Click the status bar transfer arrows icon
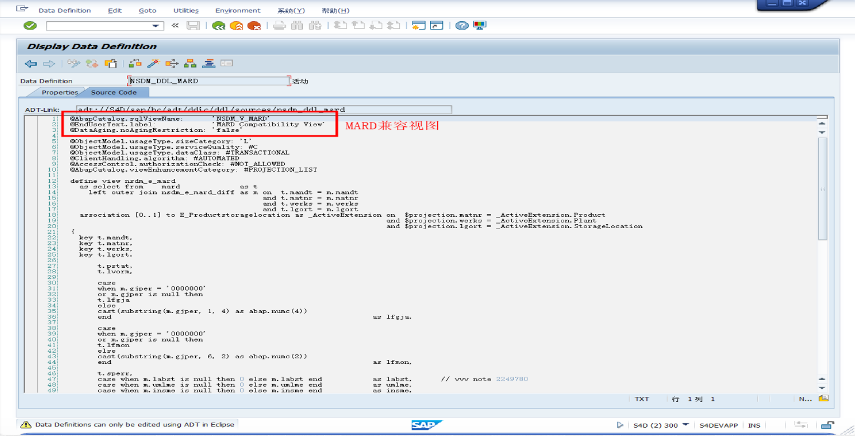The width and height of the screenshot is (855, 436). pyautogui.click(x=801, y=425)
